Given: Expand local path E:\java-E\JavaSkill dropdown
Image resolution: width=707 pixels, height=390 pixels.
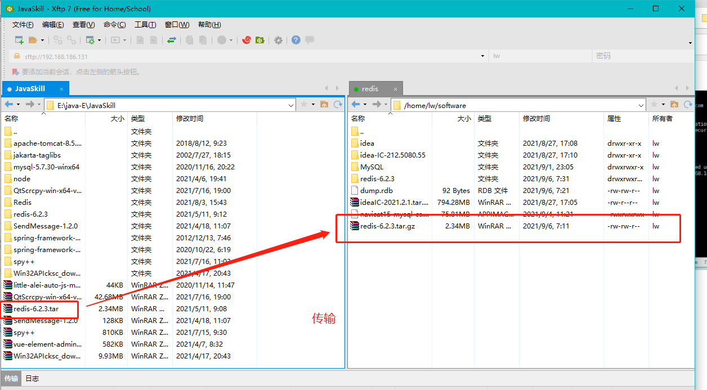Looking at the screenshot, I should pos(291,105).
